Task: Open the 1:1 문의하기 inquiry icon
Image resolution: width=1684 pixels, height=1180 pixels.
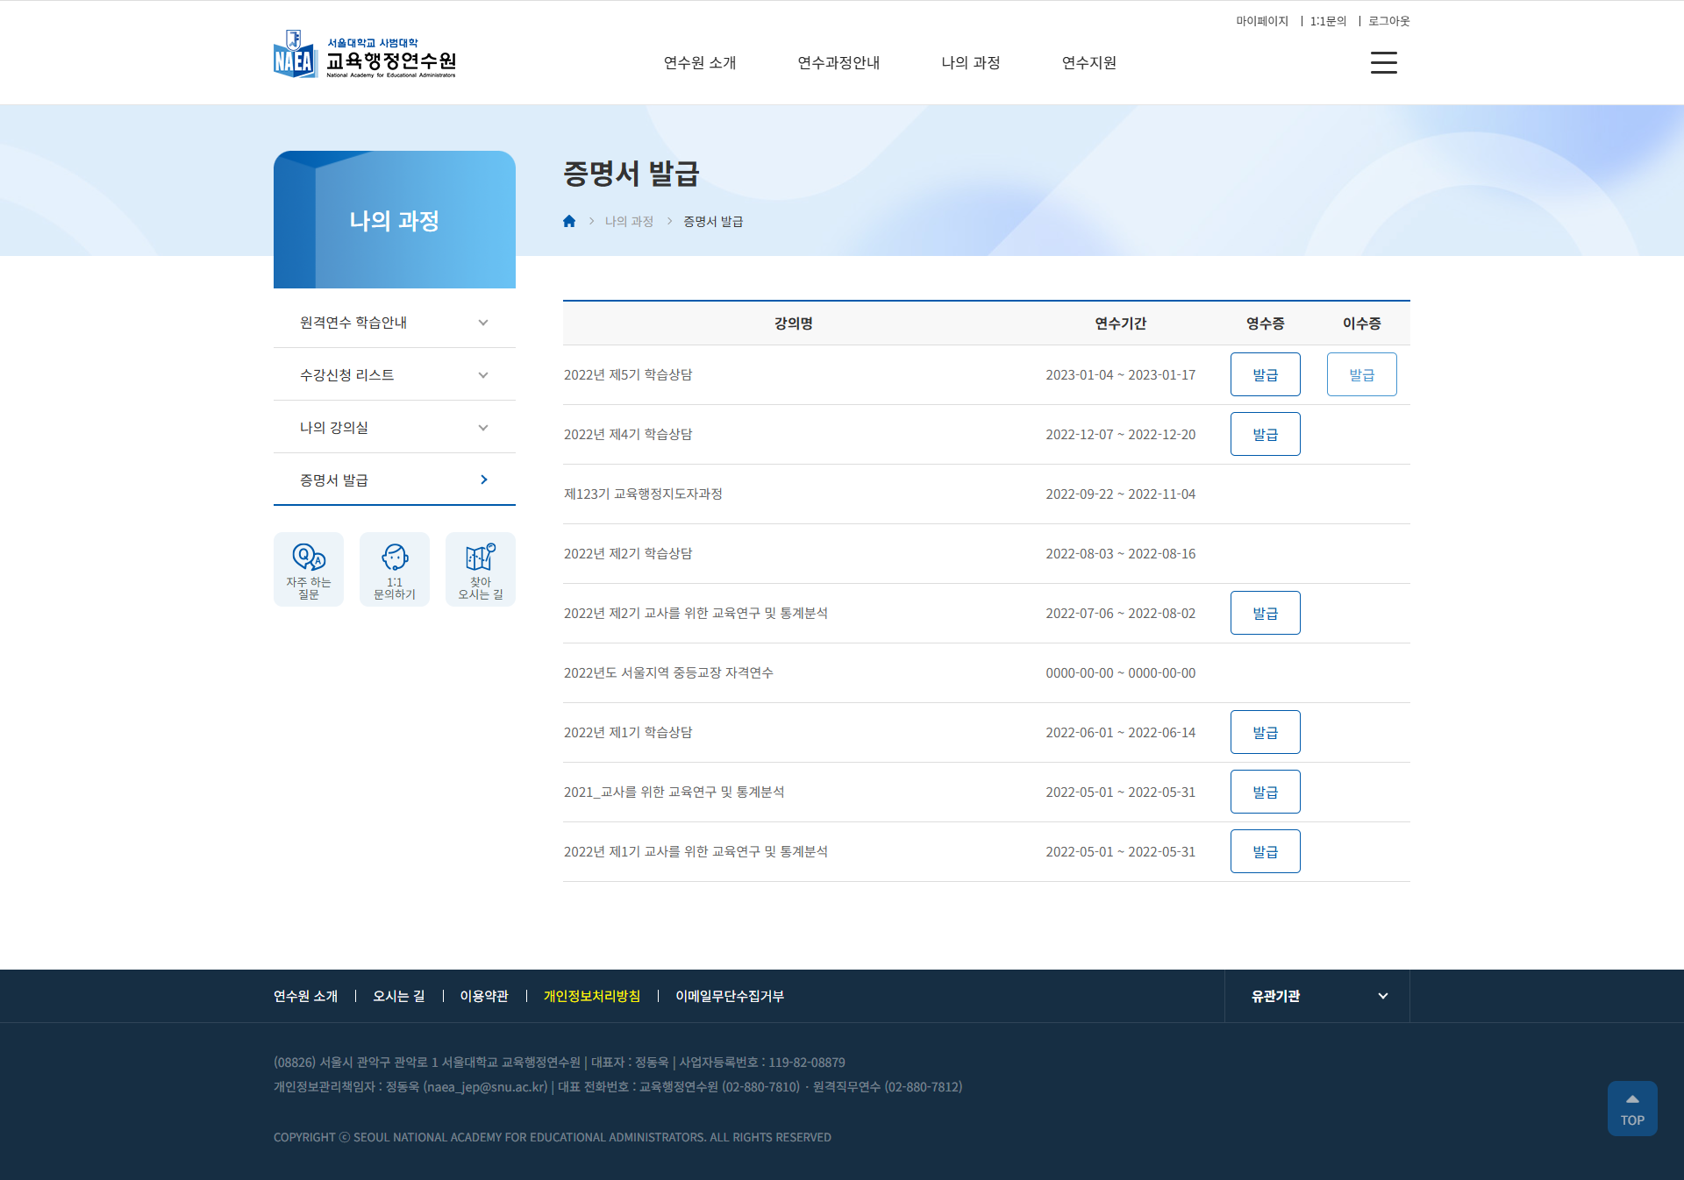Action: (x=395, y=569)
